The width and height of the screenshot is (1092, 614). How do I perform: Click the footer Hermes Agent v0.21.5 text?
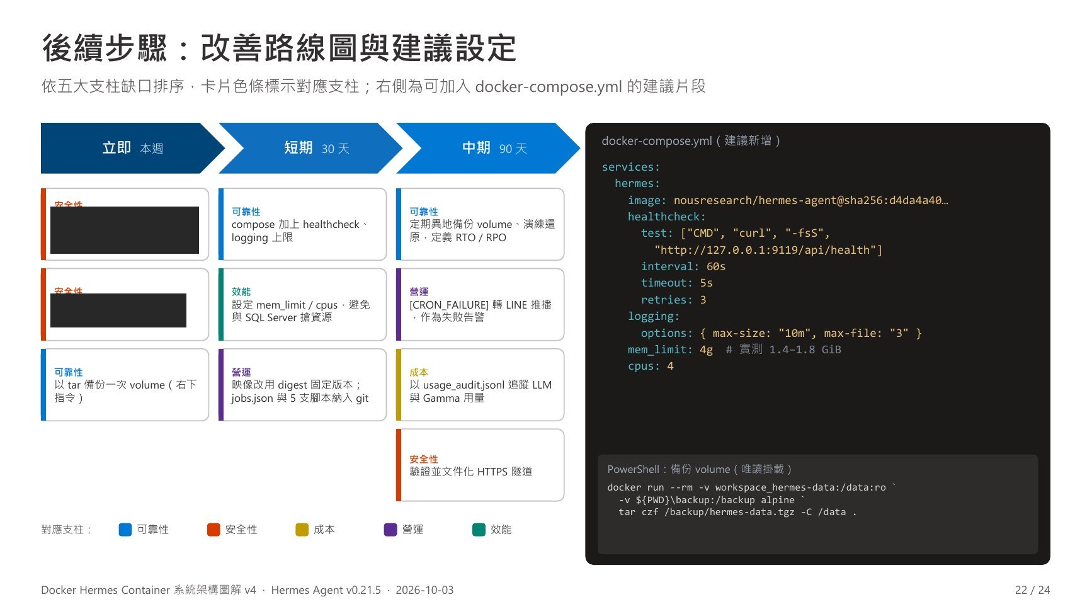[x=326, y=590]
